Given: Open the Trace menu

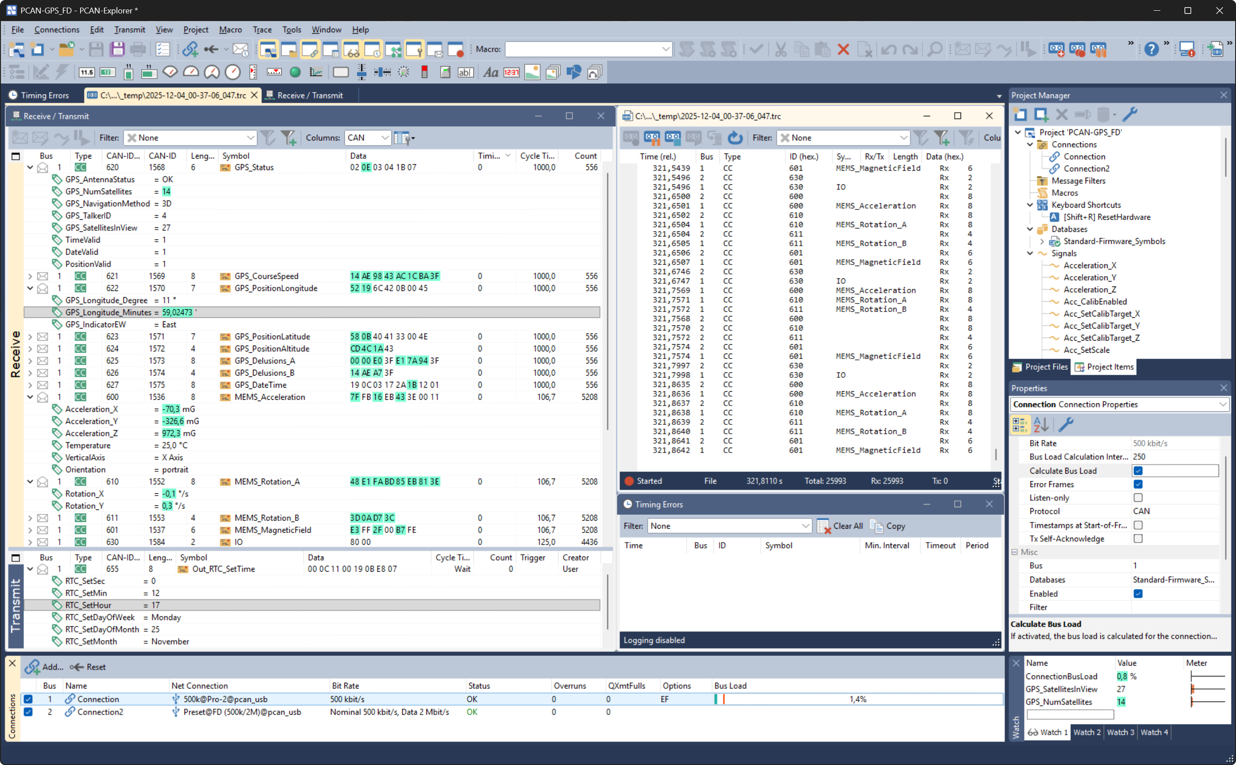Looking at the screenshot, I should point(262,30).
